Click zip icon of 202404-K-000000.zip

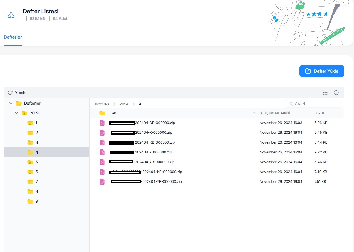[x=102, y=133]
